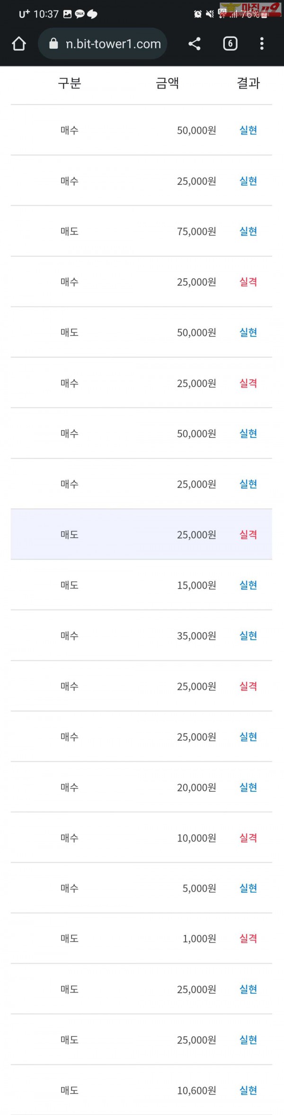The width and height of the screenshot is (284, 1115).
Task: Click 실현 result in the 10,600원 row
Action: coord(248,1090)
